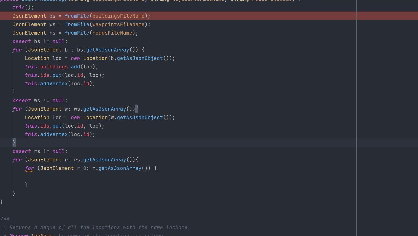Click this.buildings.add(loc) statement
Image resolution: width=418 pixels, height=236 pixels.
(x=61, y=67)
